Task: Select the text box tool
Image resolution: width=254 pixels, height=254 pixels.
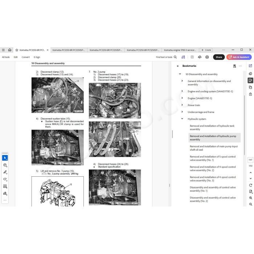Action: (5, 186)
